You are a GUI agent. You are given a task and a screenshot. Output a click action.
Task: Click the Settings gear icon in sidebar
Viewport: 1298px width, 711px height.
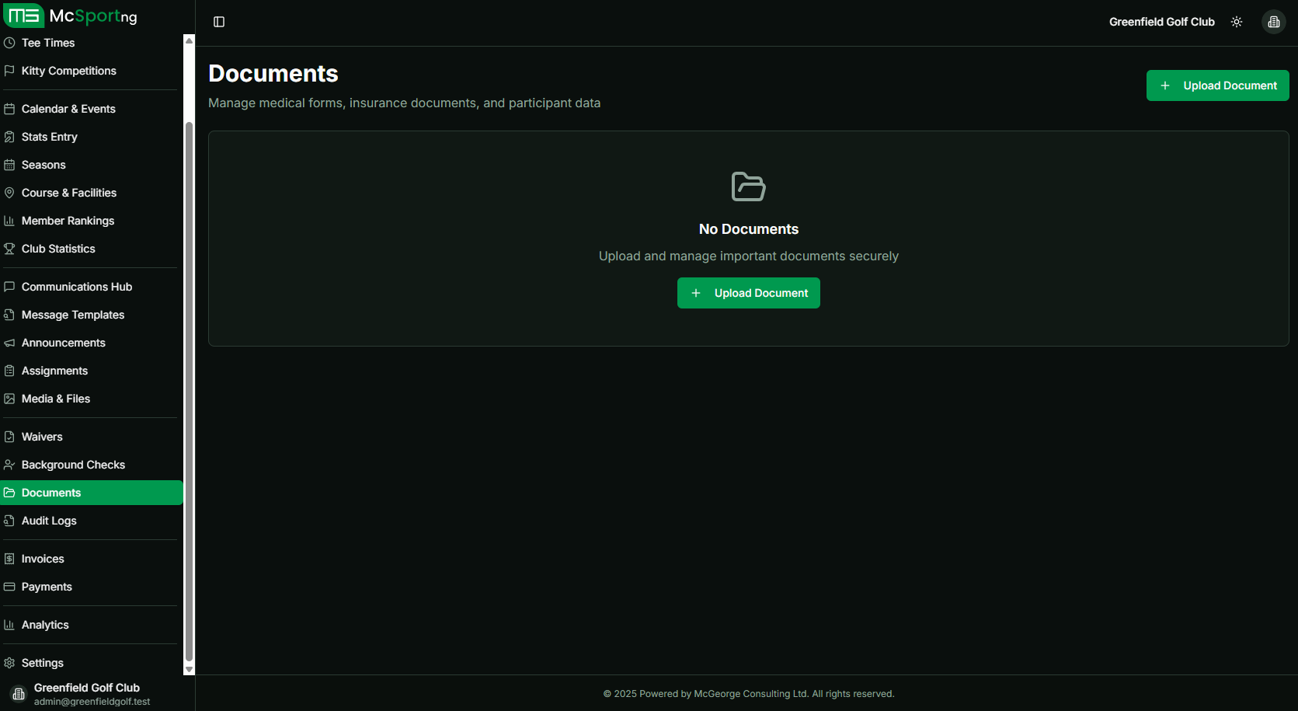(9, 663)
